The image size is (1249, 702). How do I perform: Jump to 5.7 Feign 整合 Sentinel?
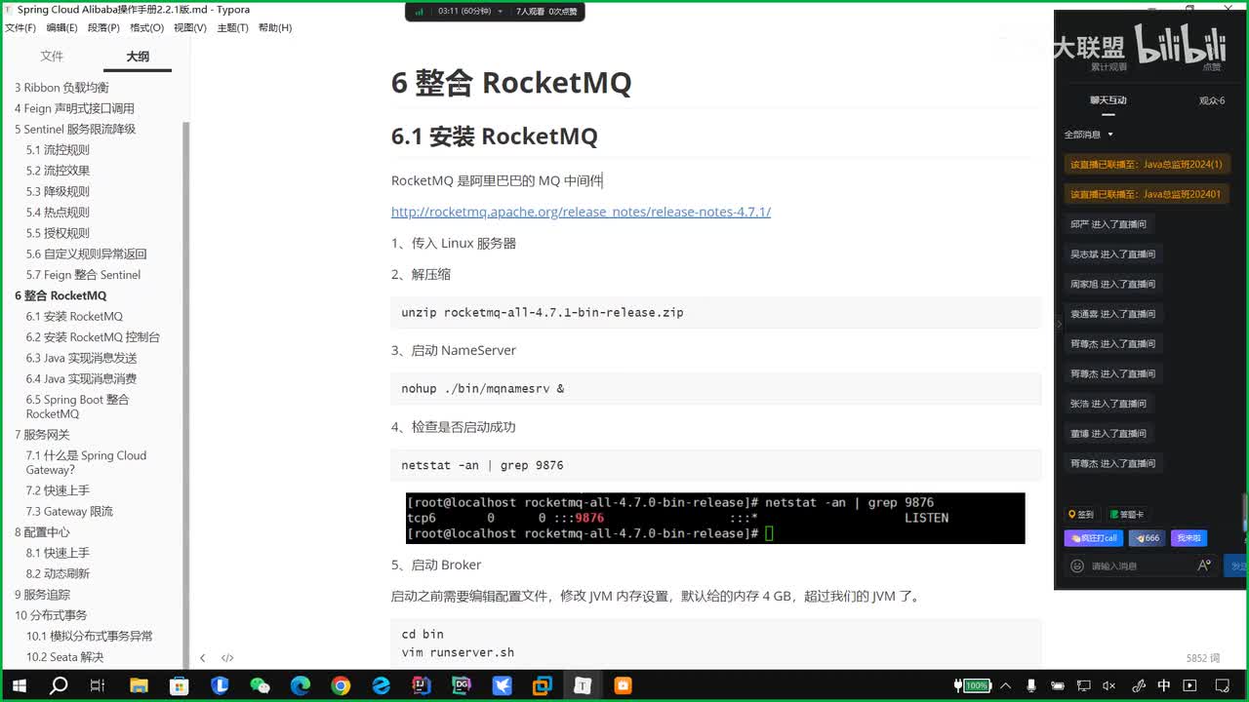83,275
